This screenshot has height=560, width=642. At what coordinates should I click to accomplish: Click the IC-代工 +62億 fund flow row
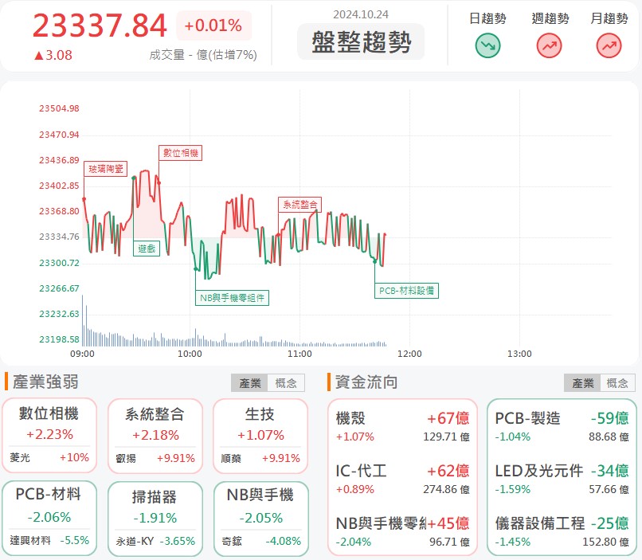point(402,479)
